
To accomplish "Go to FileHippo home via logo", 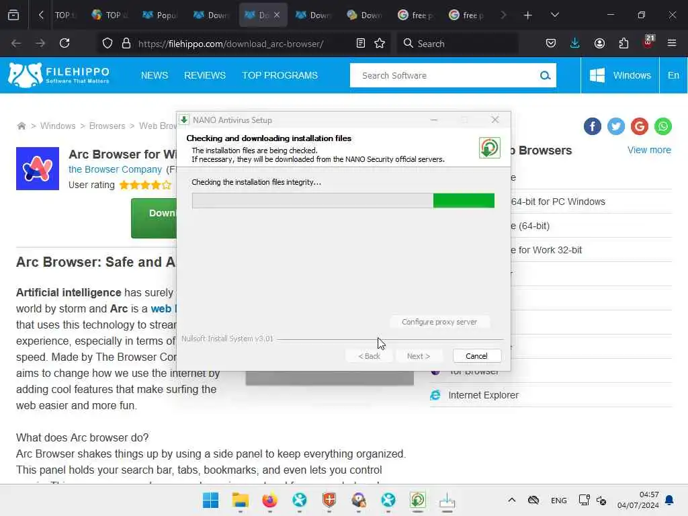I will 59,75.
